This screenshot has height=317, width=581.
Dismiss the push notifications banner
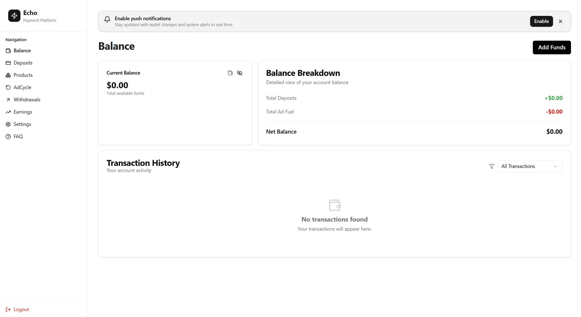point(560,21)
